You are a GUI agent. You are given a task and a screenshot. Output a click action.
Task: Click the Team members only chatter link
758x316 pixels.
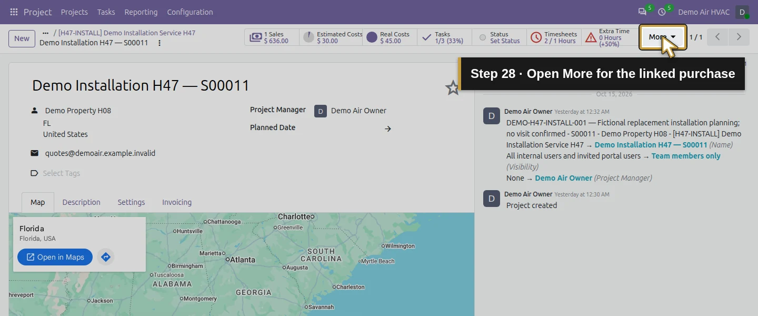[x=686, y=156]
